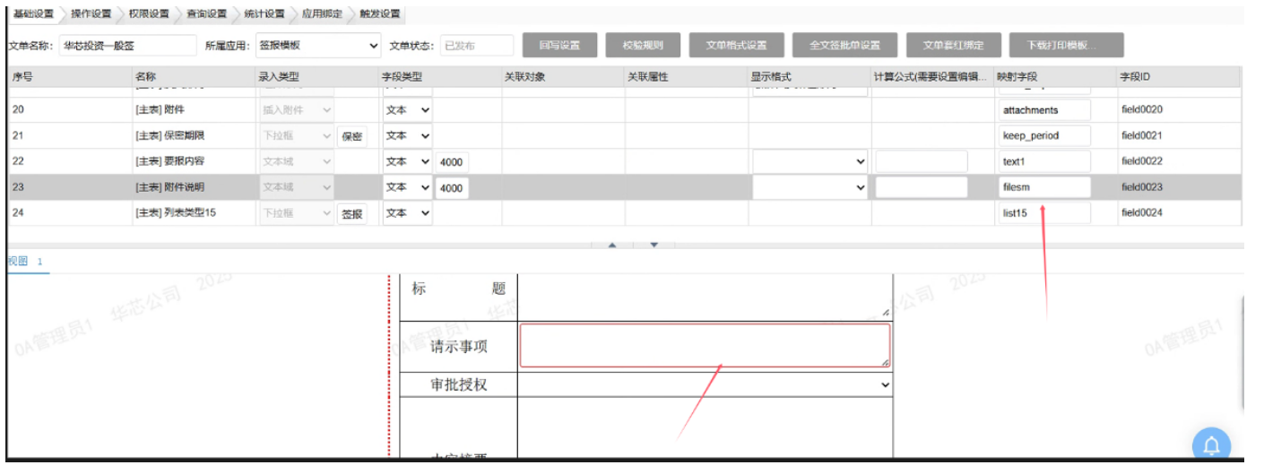Viewport: 1264px width, 465px height.
Task: Click the 保密 button in row 21
Action: (x=351, y=137)
